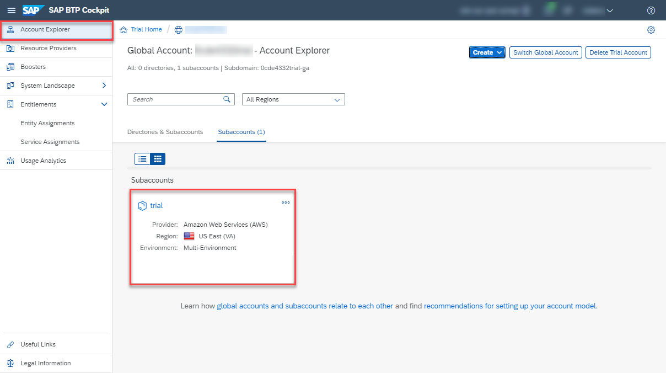This screenshot has width=666, height=373.
Task: Open Useful Links in the sidebar
Action: pos(56,344)
